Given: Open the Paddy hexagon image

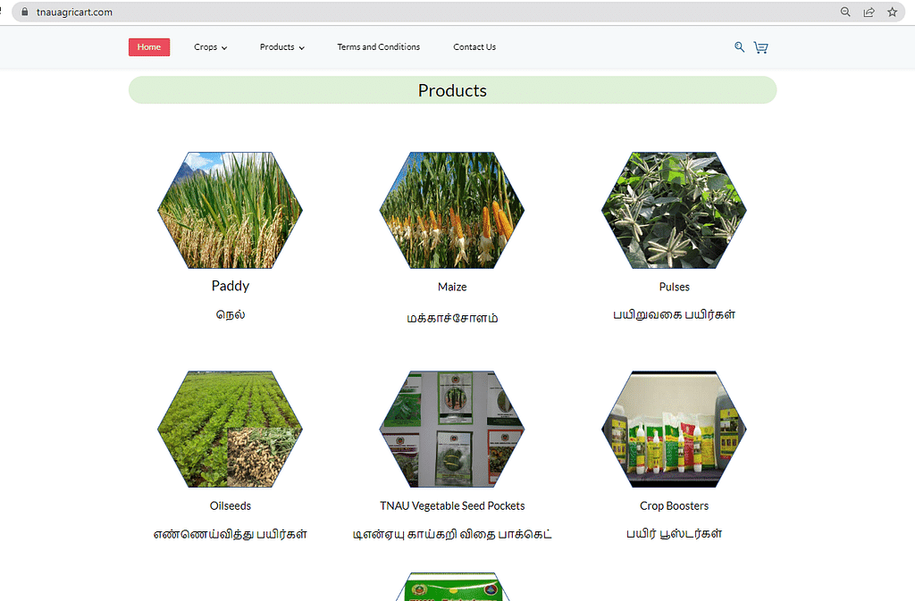Looking at the screenshot, I should point(230,211).
